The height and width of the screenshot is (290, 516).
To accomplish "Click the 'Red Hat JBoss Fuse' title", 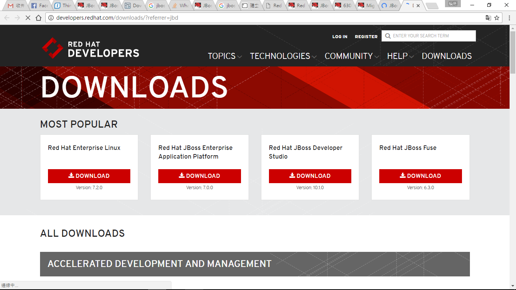I will point(408,148).
